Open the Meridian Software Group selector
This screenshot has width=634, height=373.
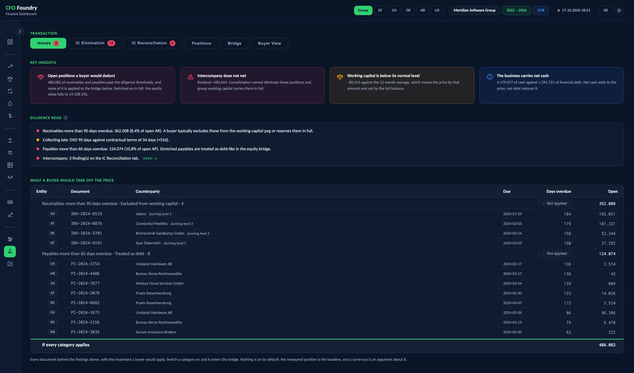coord(474,10)
